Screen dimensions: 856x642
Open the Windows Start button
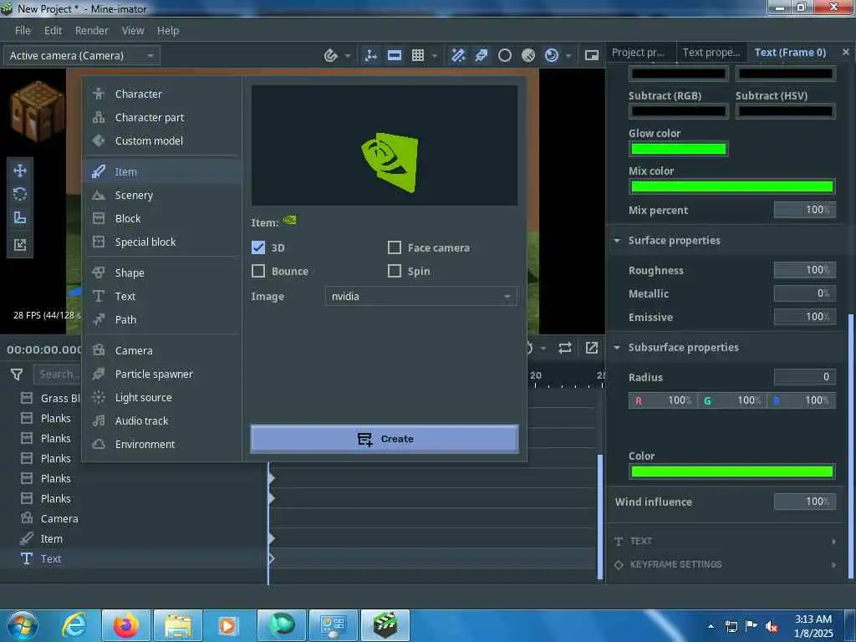22,625
